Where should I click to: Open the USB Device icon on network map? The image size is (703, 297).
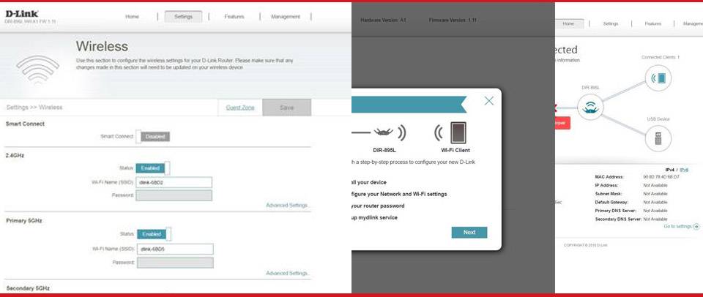pyautogui.click(x=658, y=138)
